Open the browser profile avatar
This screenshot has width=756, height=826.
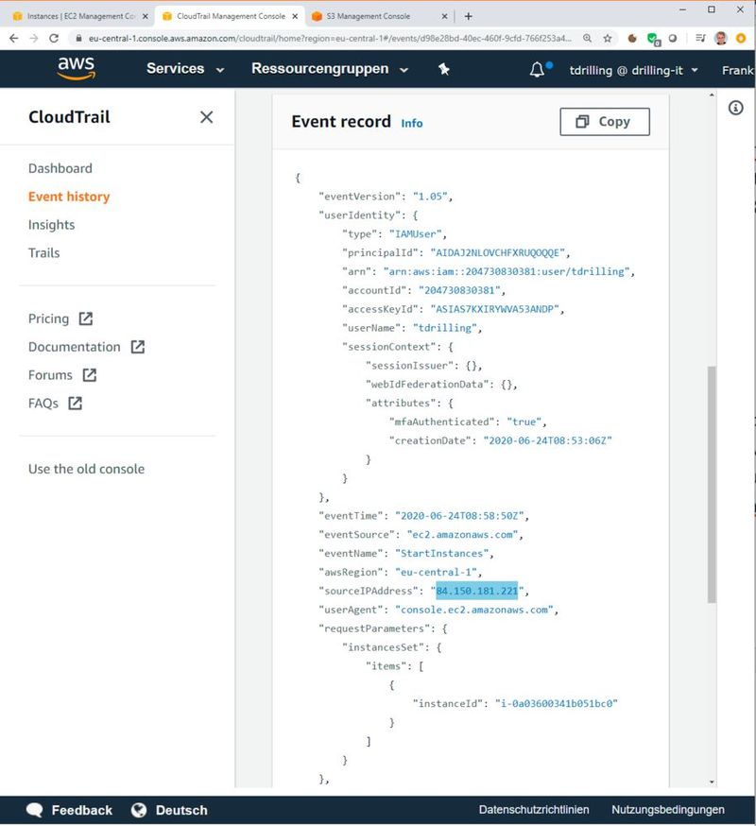[x=721, y=38]
